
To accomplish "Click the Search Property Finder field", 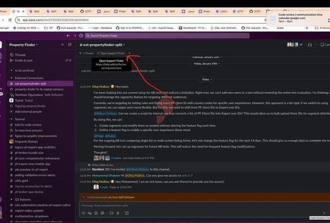I will pos(167,36).
